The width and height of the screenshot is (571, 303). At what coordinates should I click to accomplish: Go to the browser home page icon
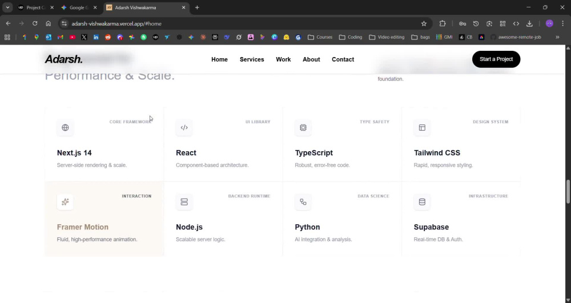pyautogui.click(x=49, y=23)
